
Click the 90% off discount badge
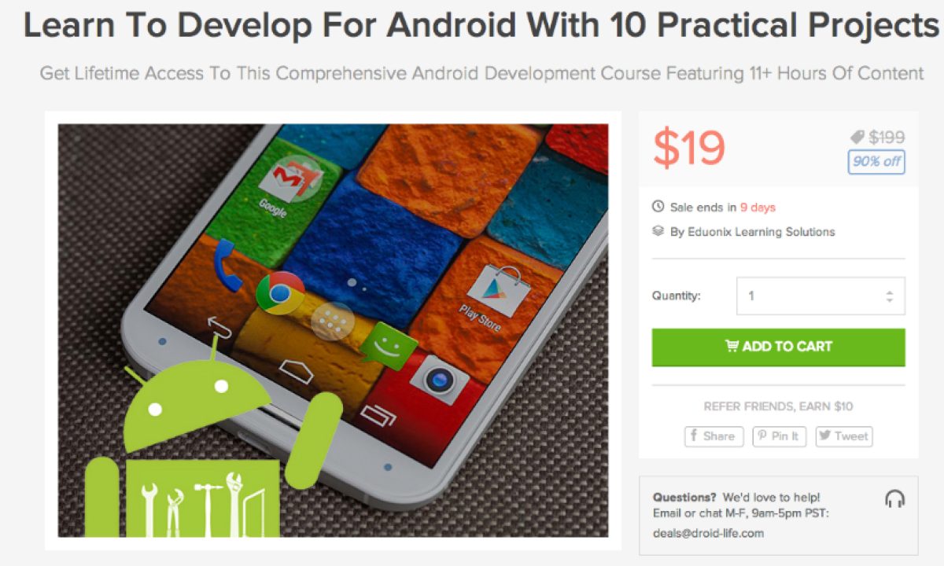coord(876,162)
